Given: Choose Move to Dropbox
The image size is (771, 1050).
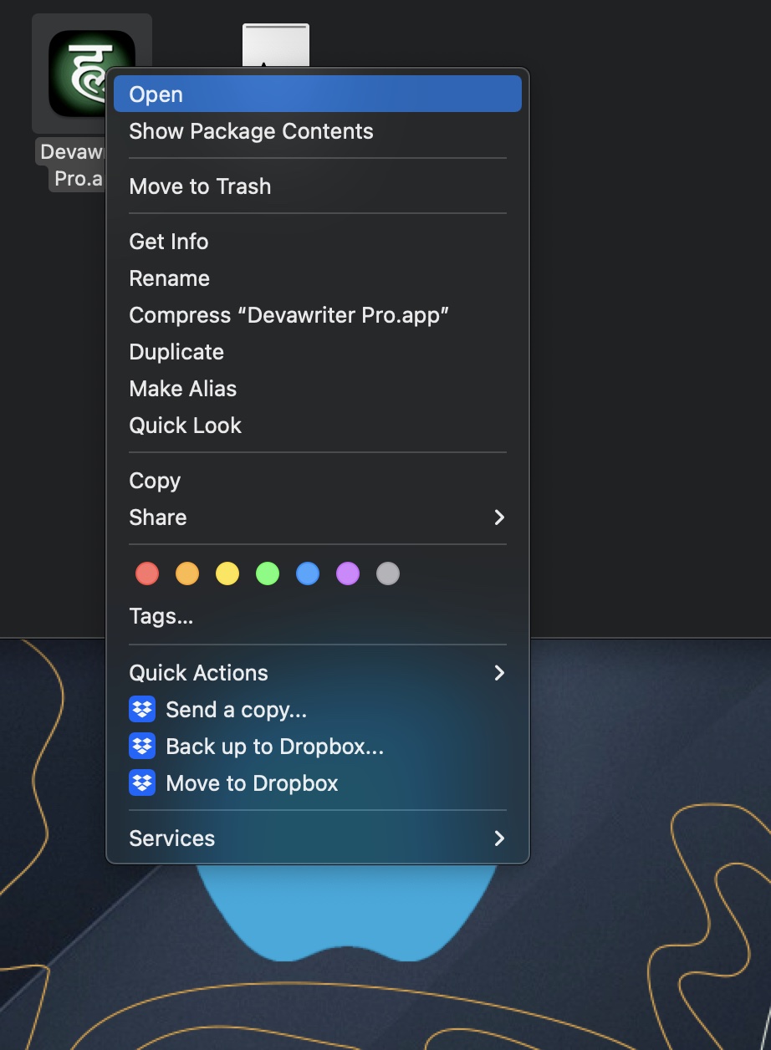Looking at the screenshot, I should click(x=318, y=783).
